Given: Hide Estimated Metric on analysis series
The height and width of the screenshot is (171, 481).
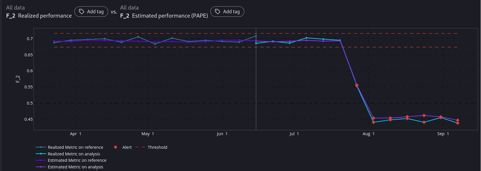Looking at the screenshot, I should (75, 167).
